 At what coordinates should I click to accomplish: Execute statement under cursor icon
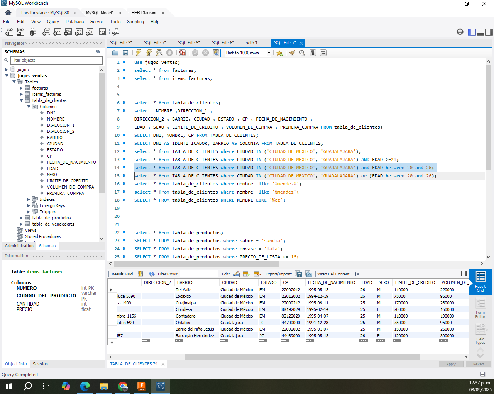[x=149, y=53]
